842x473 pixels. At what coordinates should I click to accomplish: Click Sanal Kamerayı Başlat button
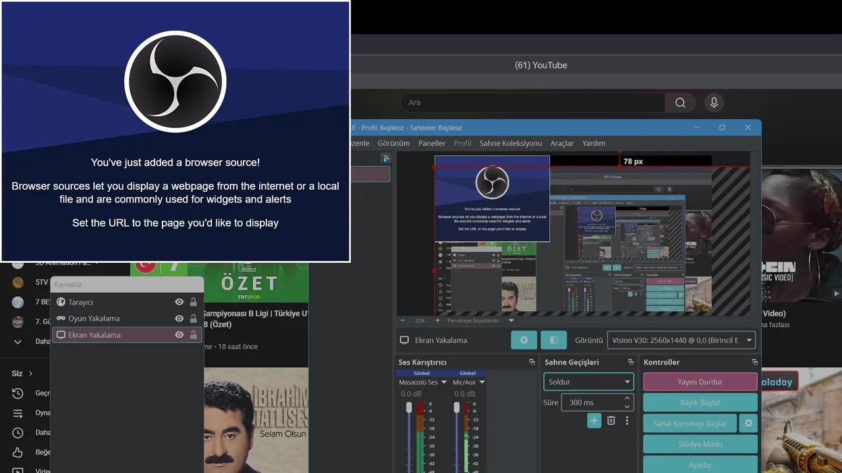[689, 423]
